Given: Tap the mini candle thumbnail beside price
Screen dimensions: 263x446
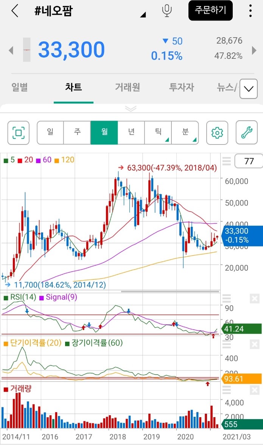Looking at the screenshot, I should click(26, 50).
